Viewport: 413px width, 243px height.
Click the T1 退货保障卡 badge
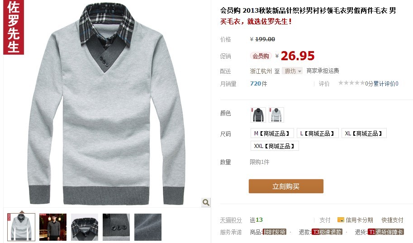385,232
